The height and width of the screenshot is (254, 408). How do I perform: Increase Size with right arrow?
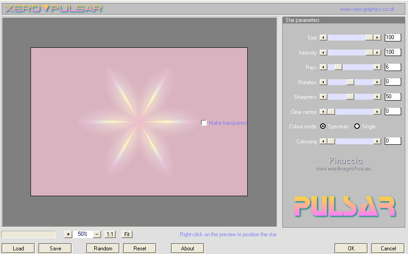coord(377,37)
